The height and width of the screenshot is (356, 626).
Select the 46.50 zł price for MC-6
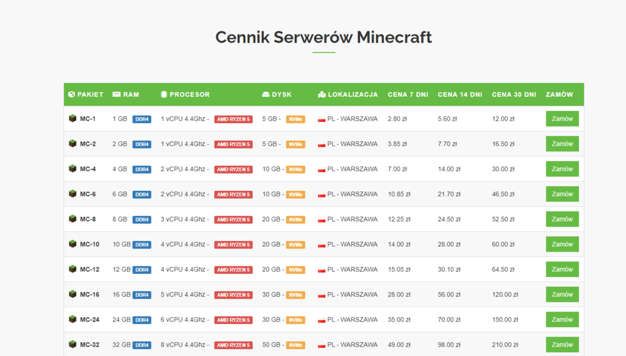503,195
